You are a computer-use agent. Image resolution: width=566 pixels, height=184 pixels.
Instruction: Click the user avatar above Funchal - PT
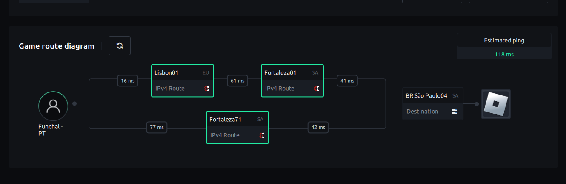(53, 106)
